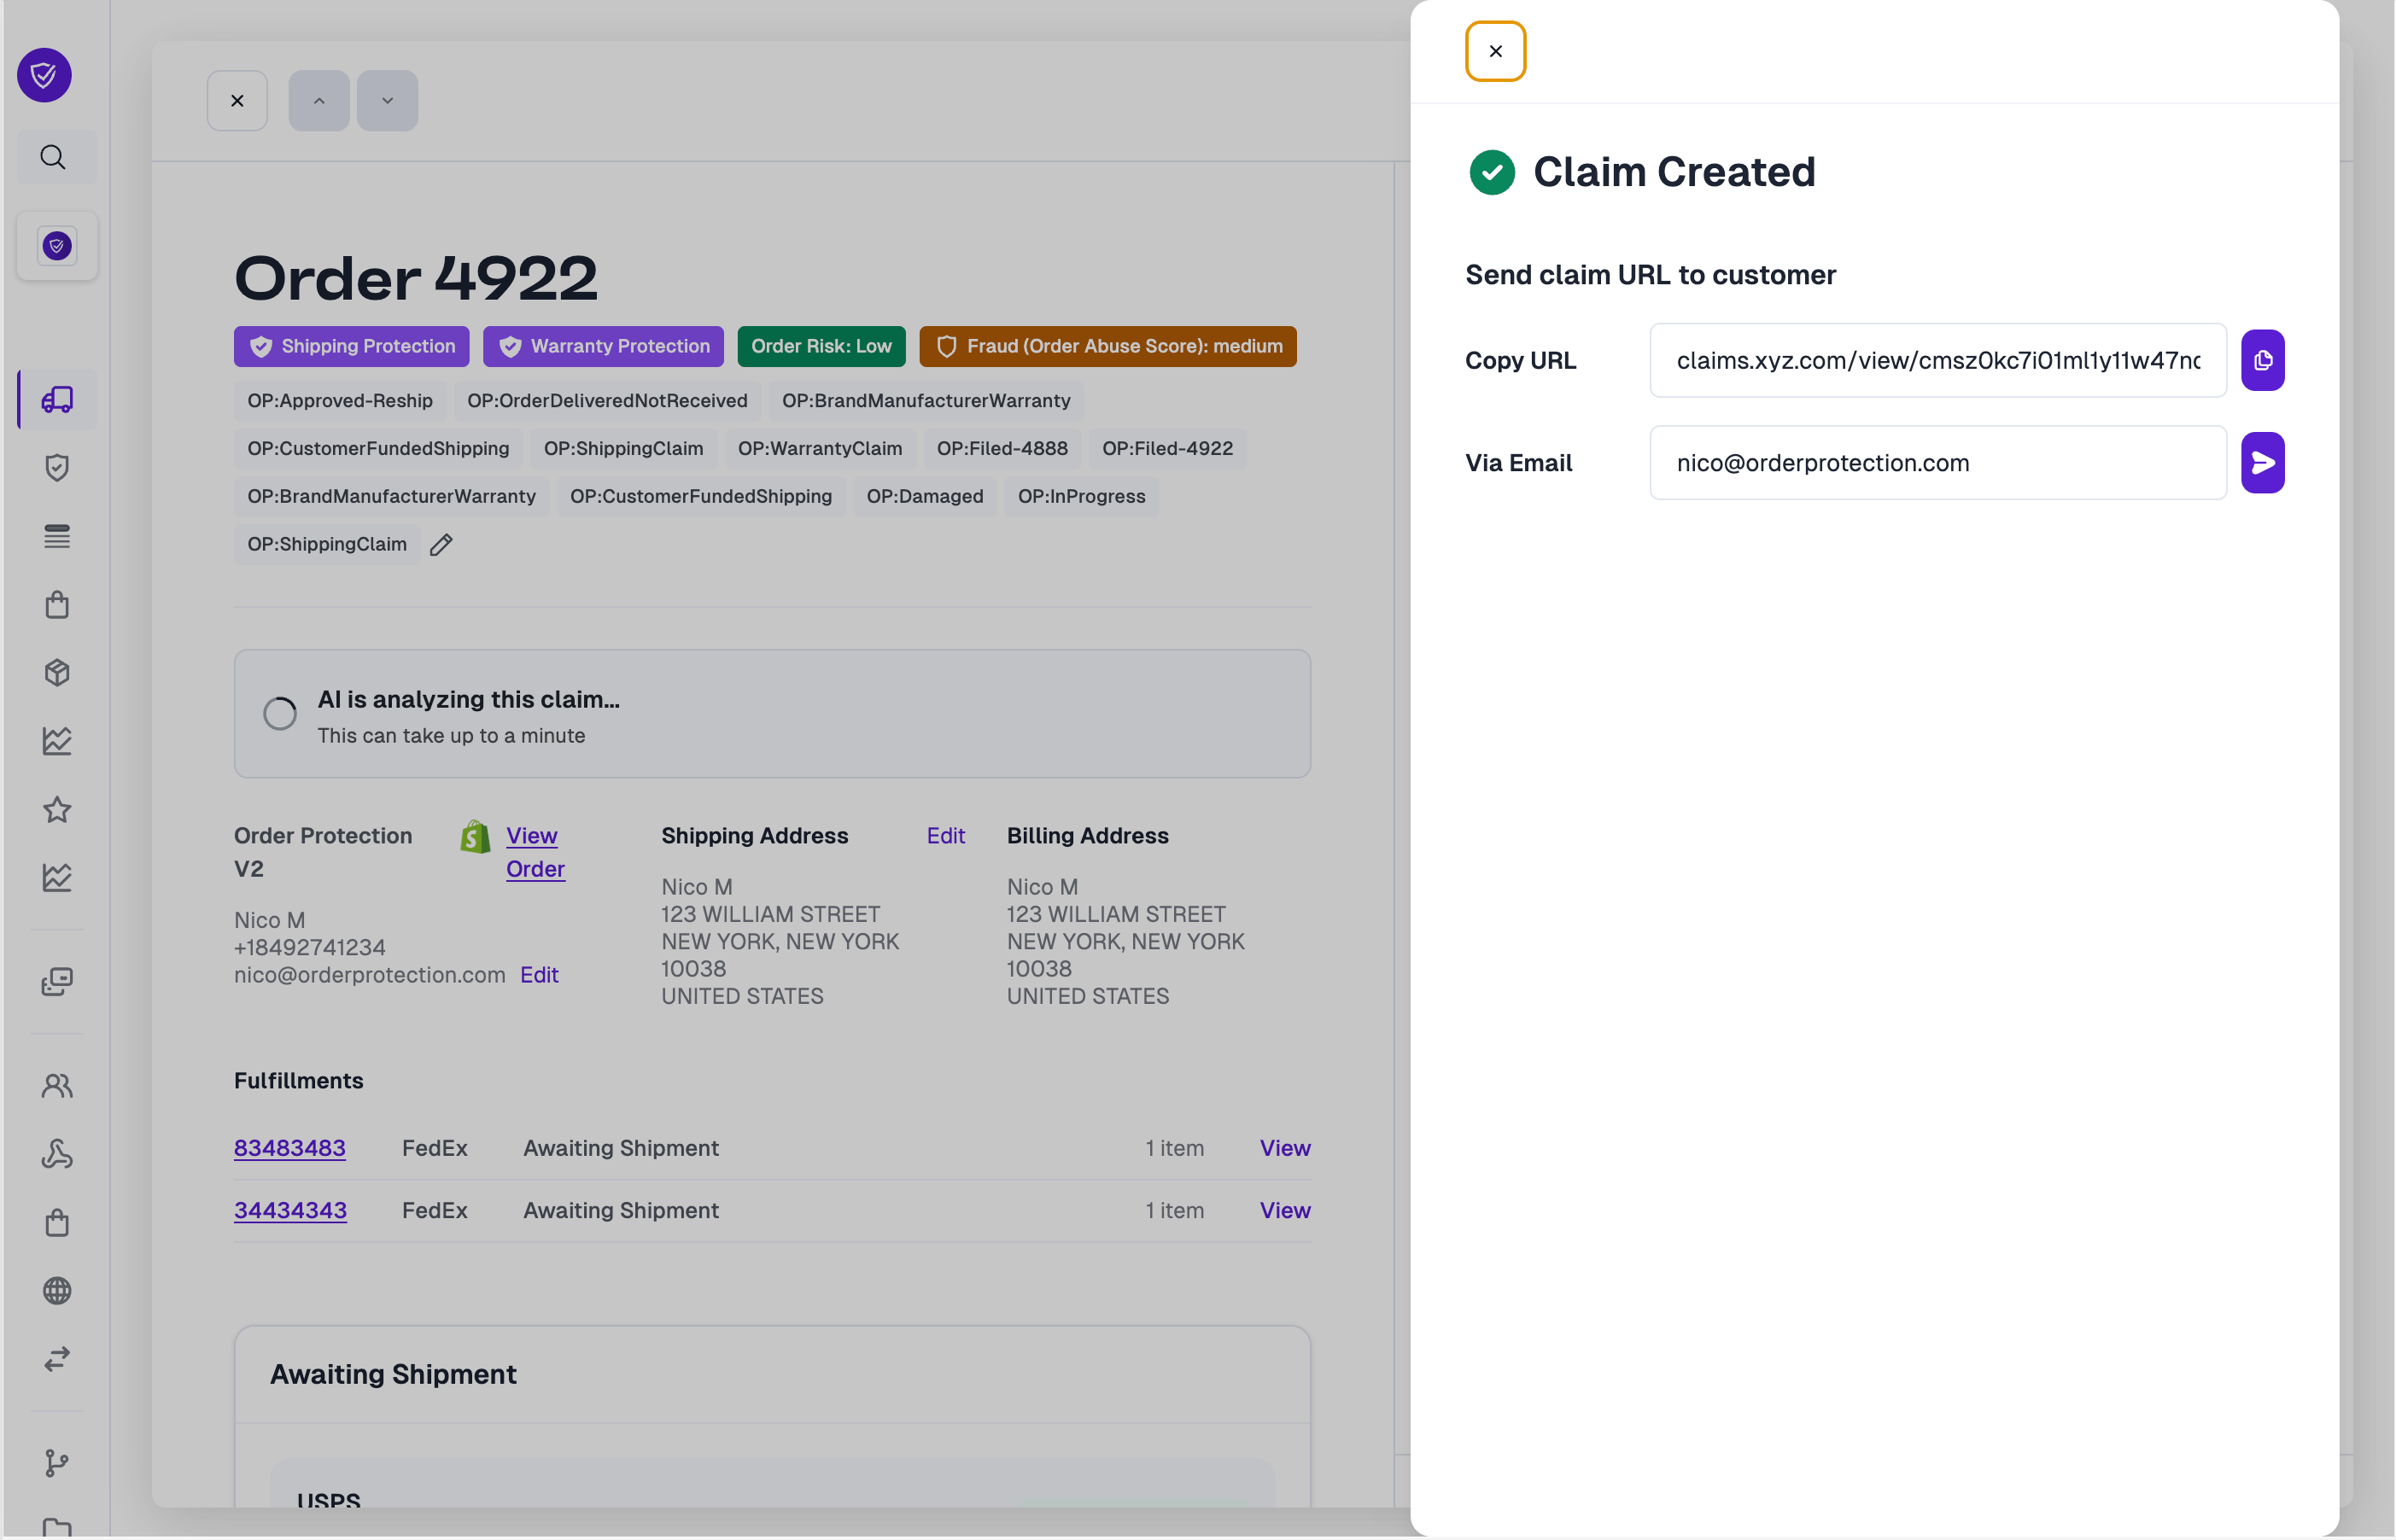The image size is (2396, 1540).
Task: Open the delivery truck claims sidebar icon
Action: 57,400
